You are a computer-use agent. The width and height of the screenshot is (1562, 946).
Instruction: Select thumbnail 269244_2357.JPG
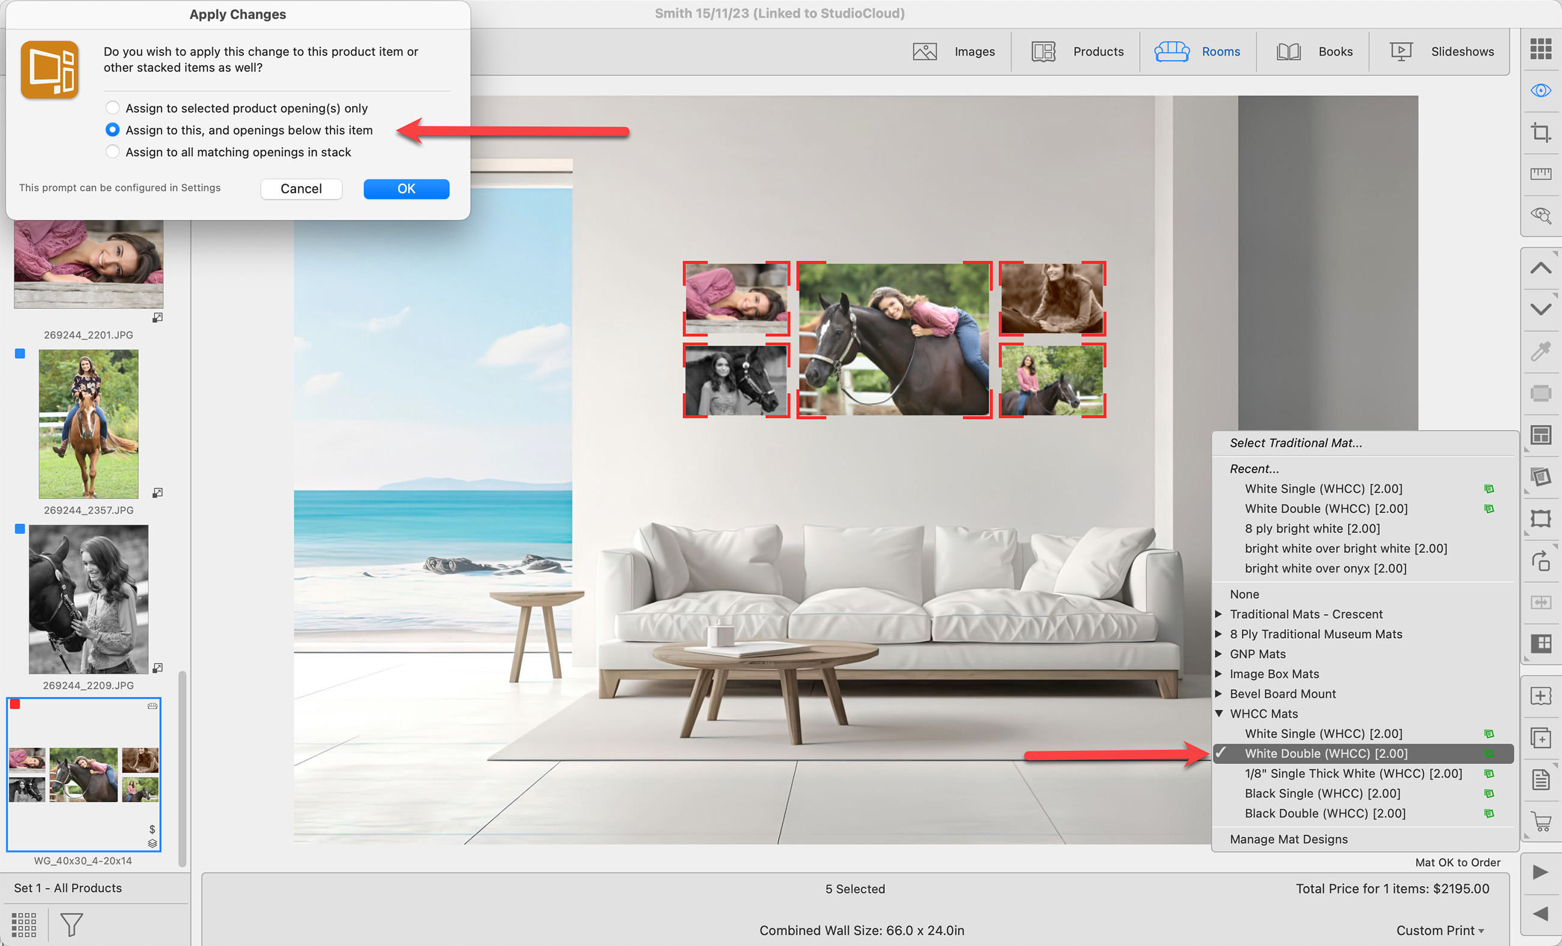[x=88, y=424]
